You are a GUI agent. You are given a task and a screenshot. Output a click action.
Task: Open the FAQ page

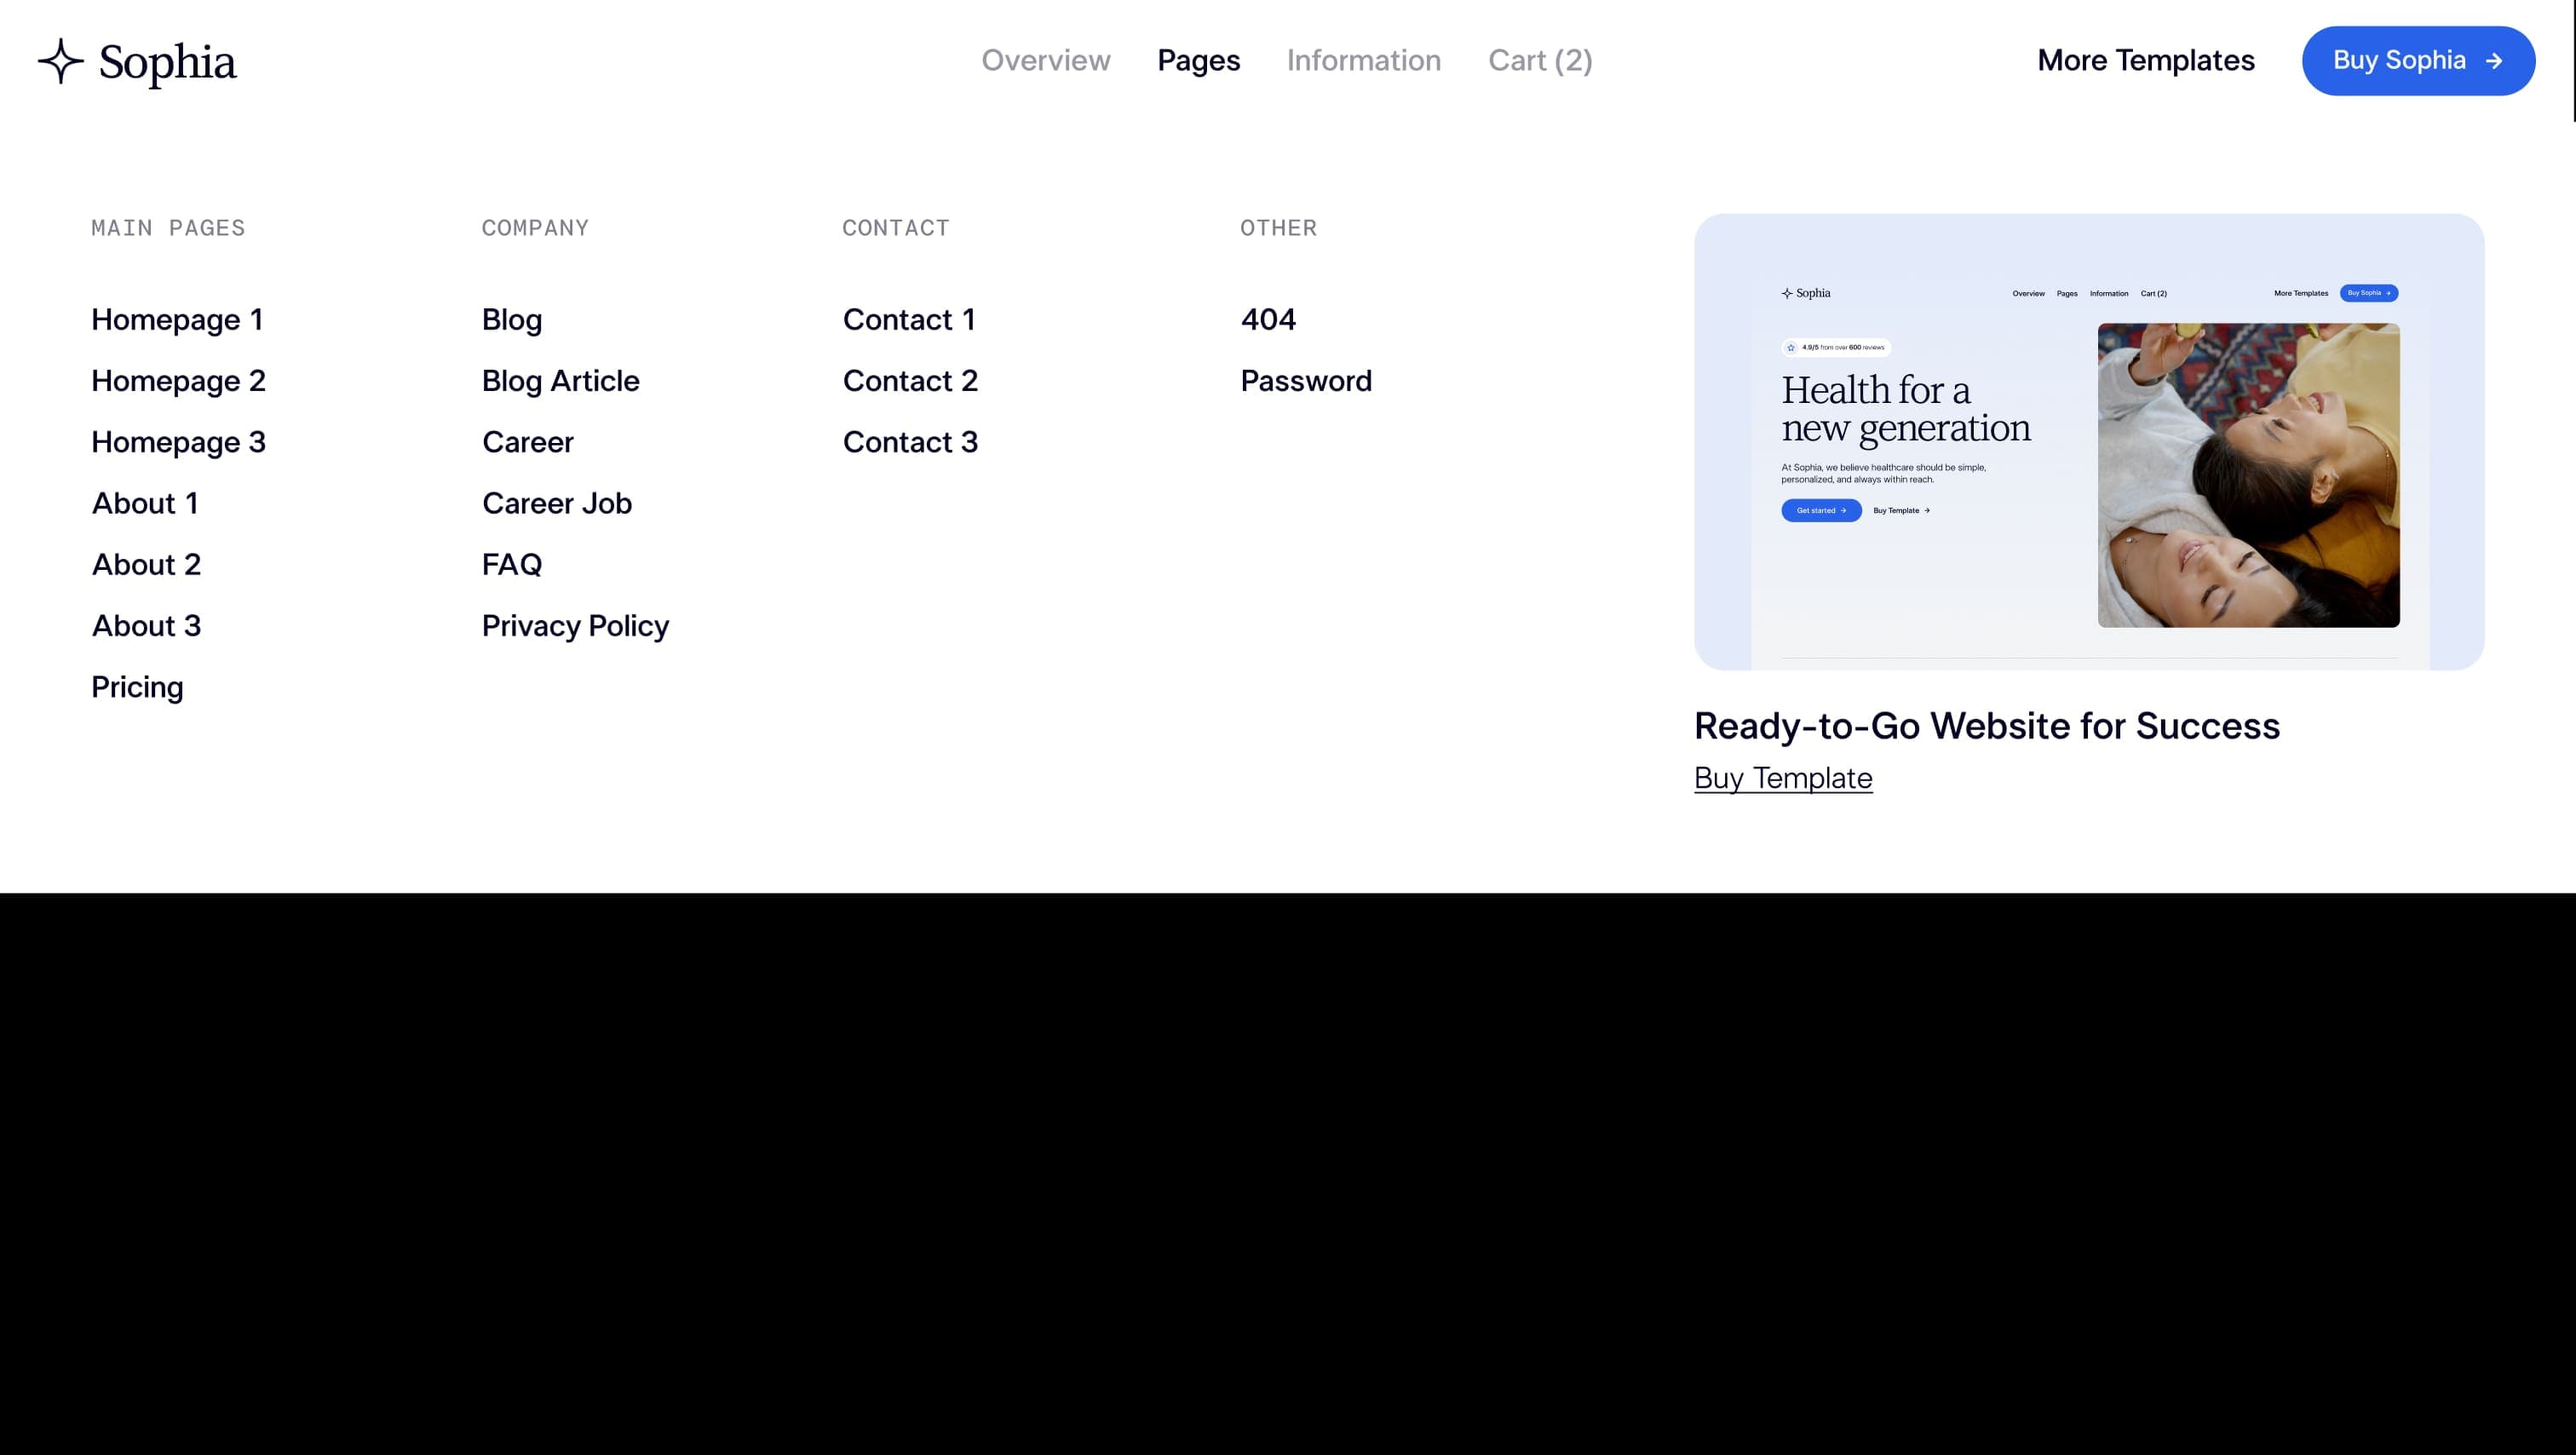point(512,564)
